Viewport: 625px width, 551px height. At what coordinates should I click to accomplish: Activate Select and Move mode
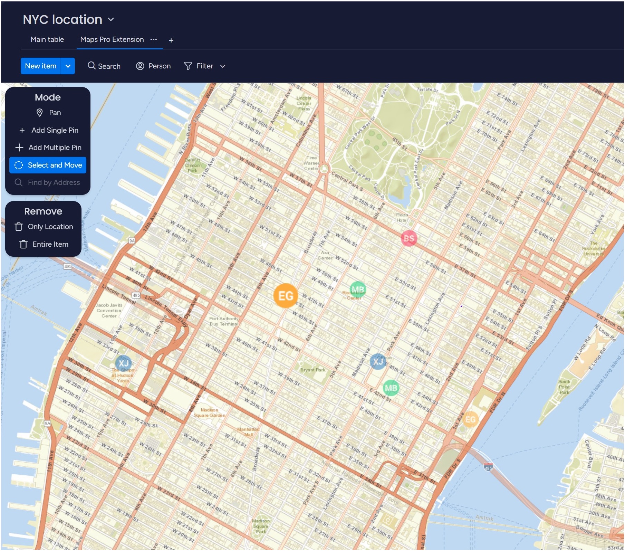click(48, 165)
